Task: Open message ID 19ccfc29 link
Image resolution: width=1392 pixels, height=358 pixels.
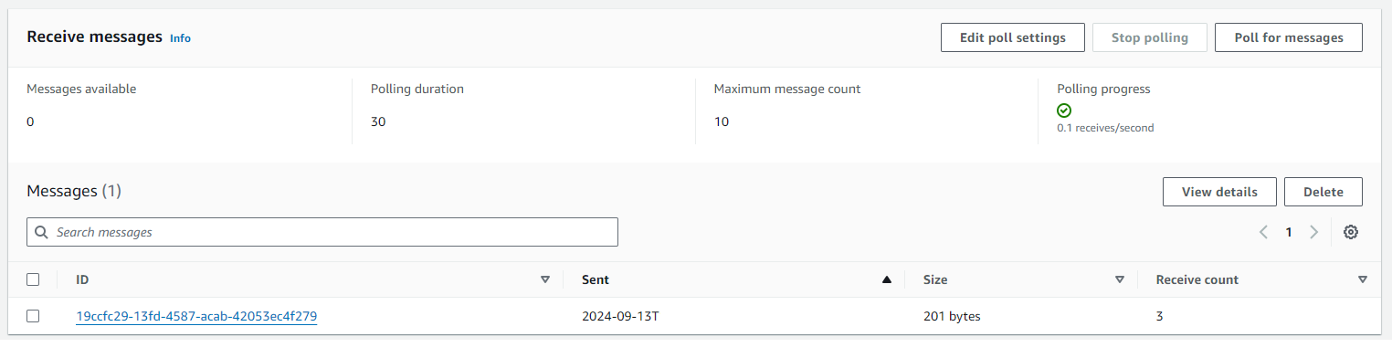Action: 196,317
